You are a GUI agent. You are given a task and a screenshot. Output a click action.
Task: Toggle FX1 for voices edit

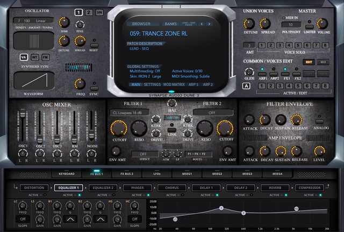285,74
